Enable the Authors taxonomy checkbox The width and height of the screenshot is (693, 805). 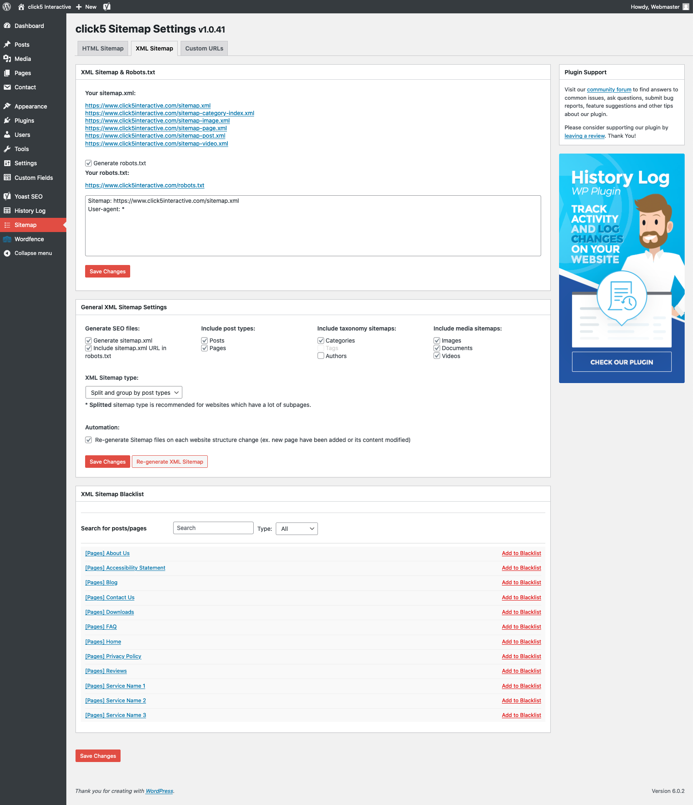(321, 356)
